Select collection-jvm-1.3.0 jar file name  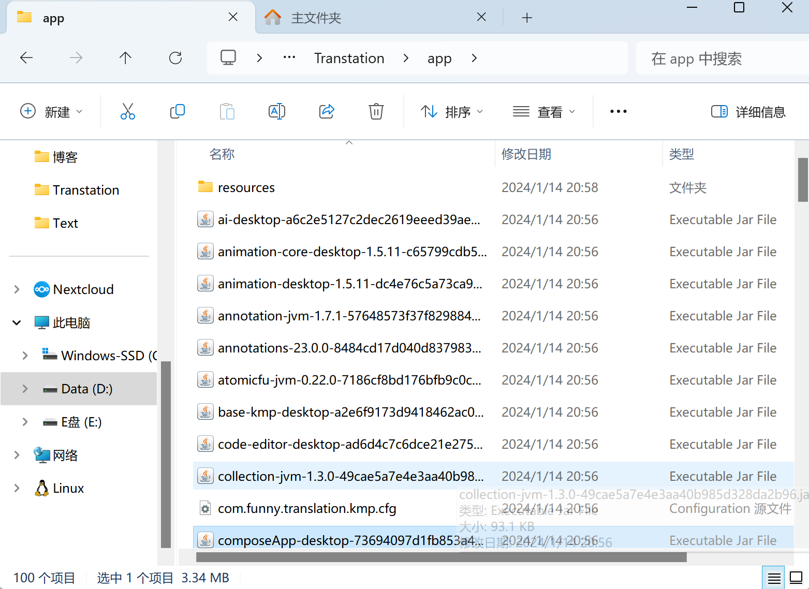pos(351,476)
